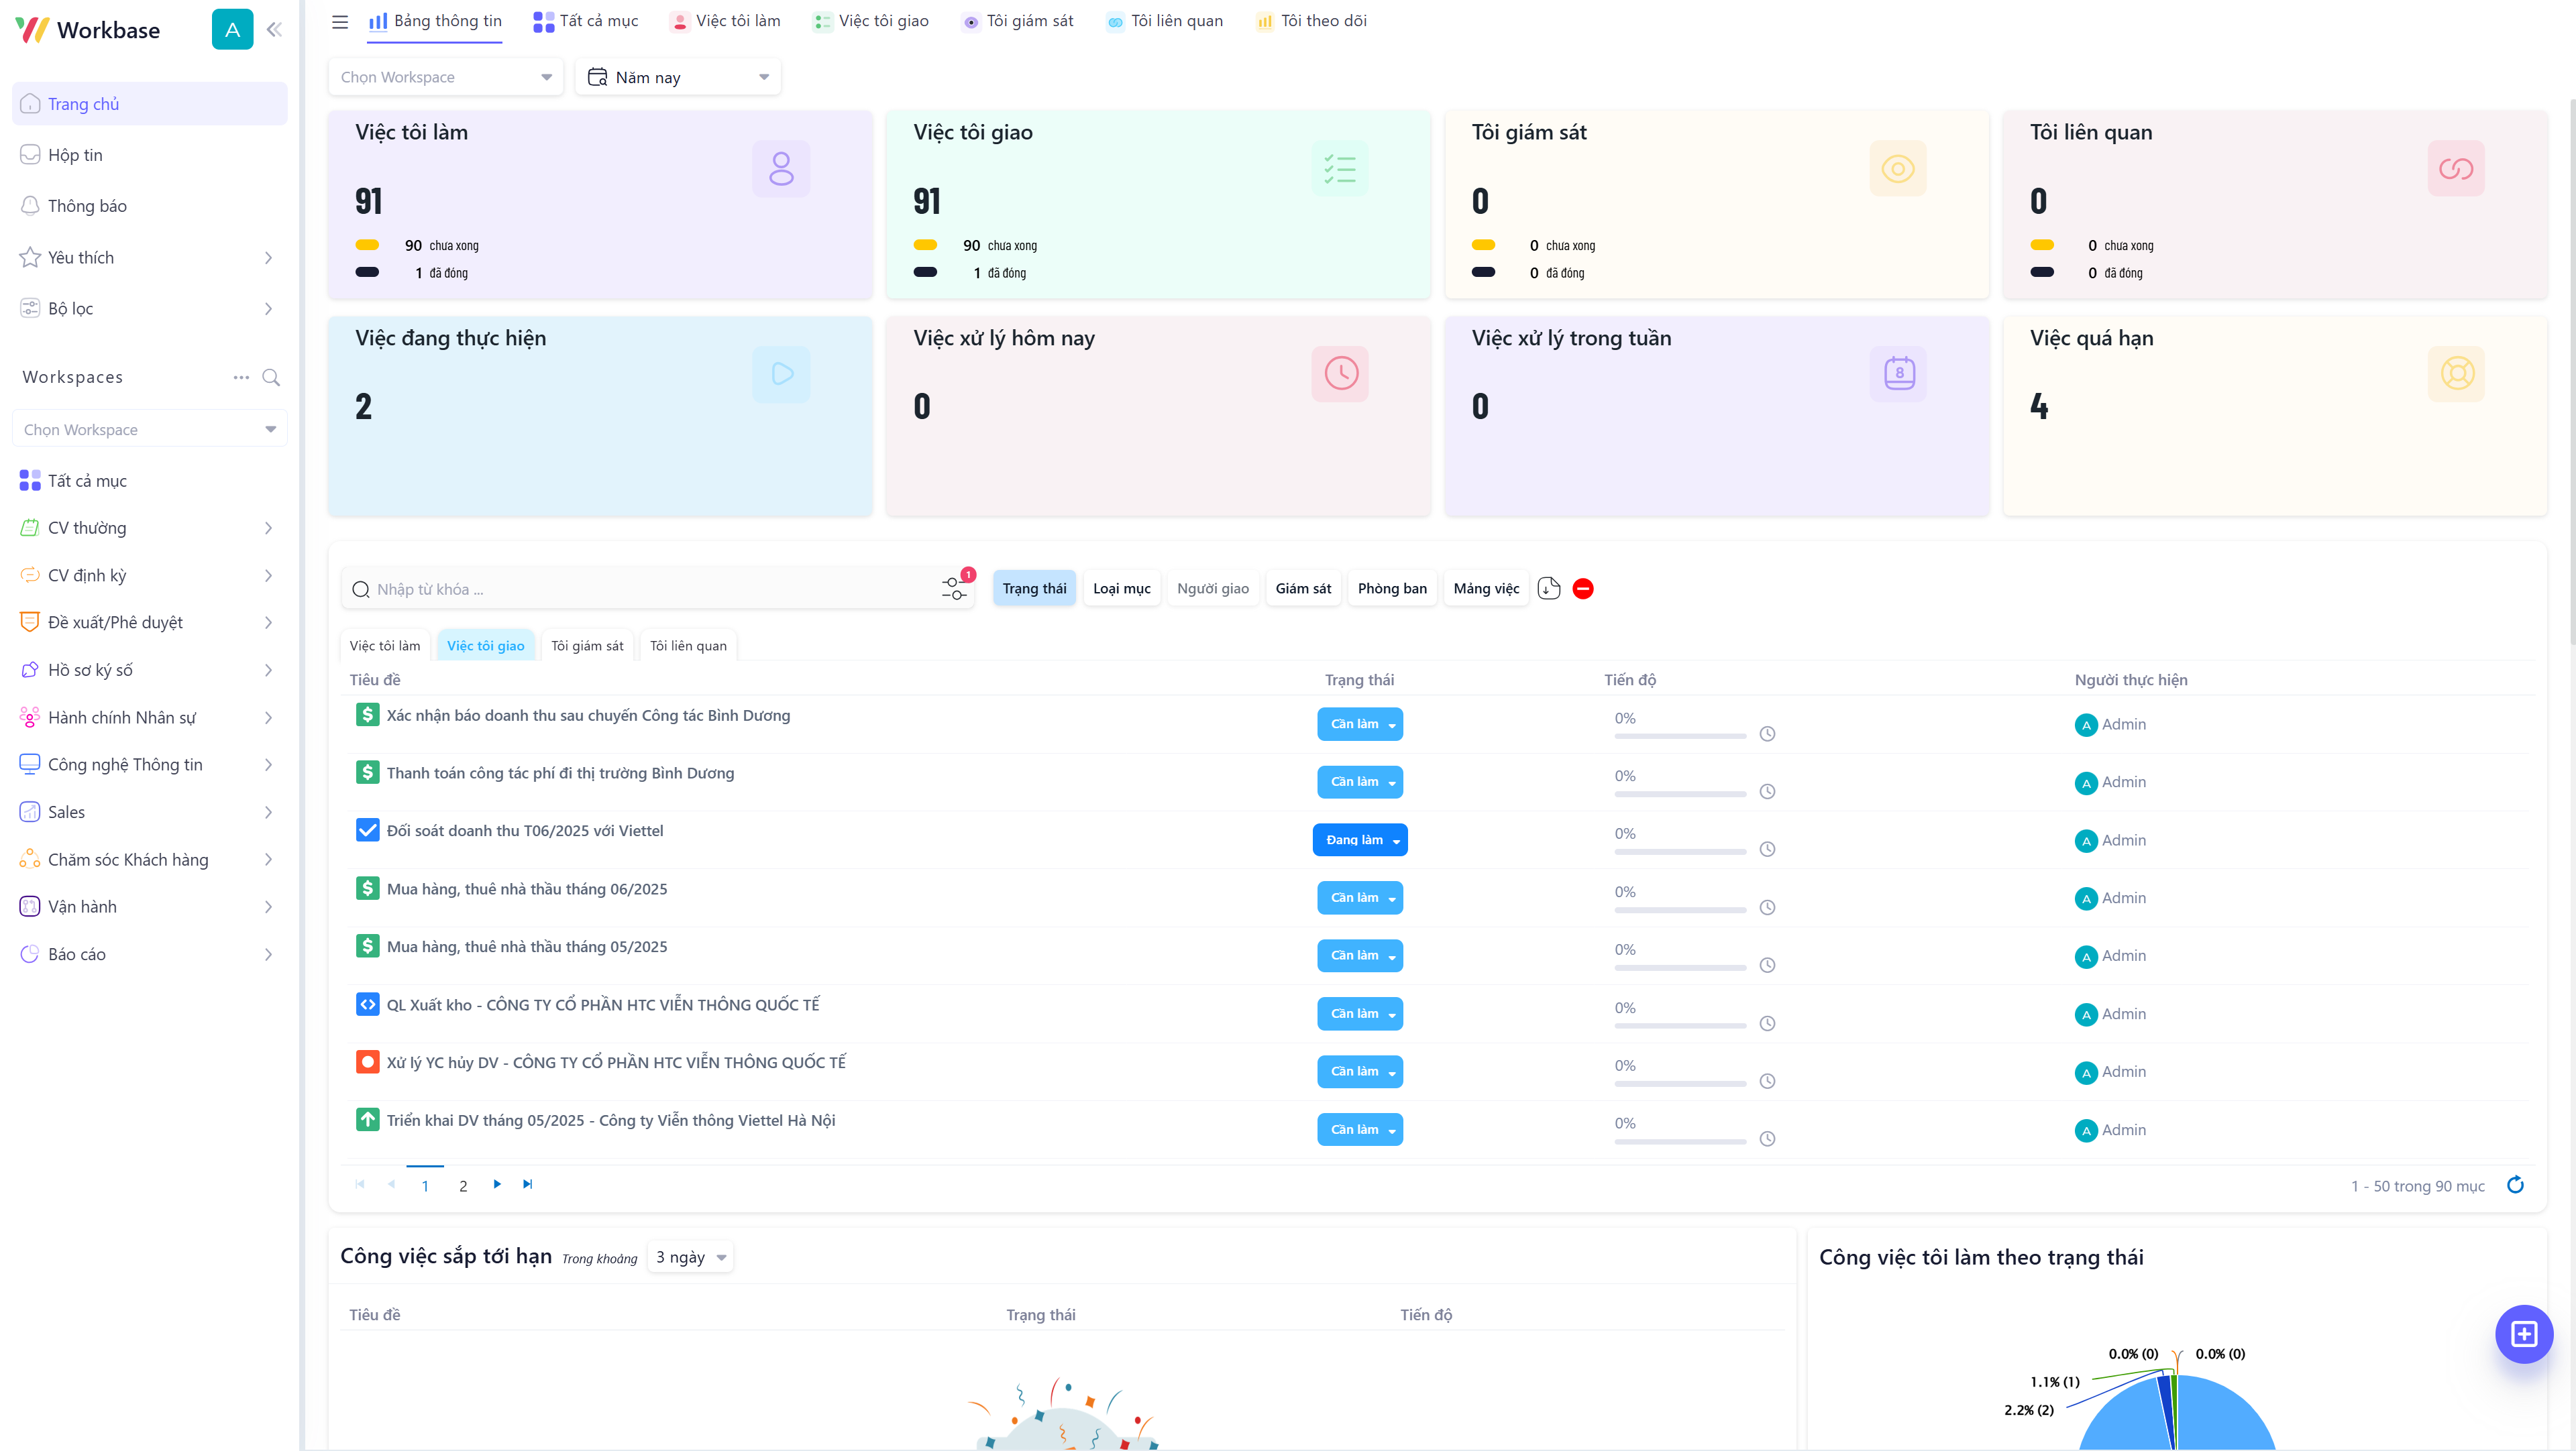Select the Tôi giám sát list tab
This screenshot has width=2576, height=1451.
pos(587,646)
